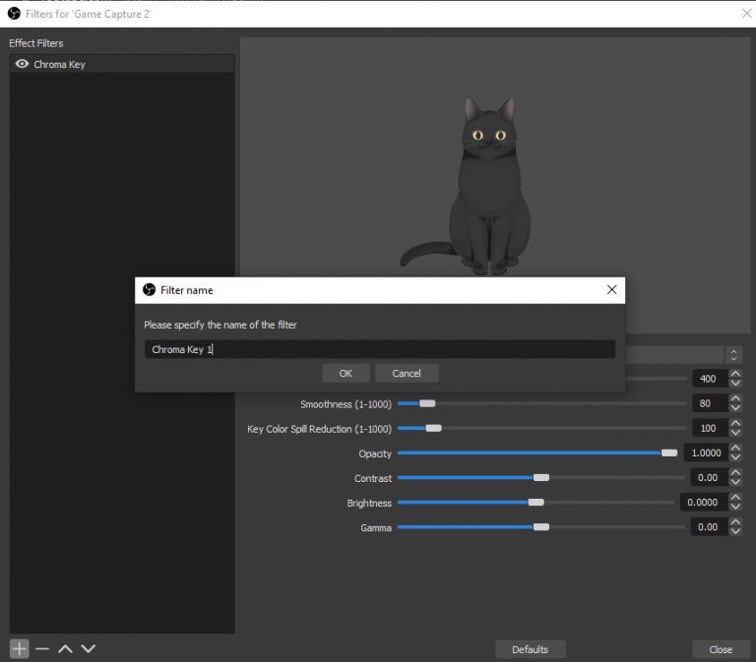Image resolution: width=756 pixels, height=662 pixels.
Task: Select the Chroma Key filter row
Action: (x=122, y=64)
